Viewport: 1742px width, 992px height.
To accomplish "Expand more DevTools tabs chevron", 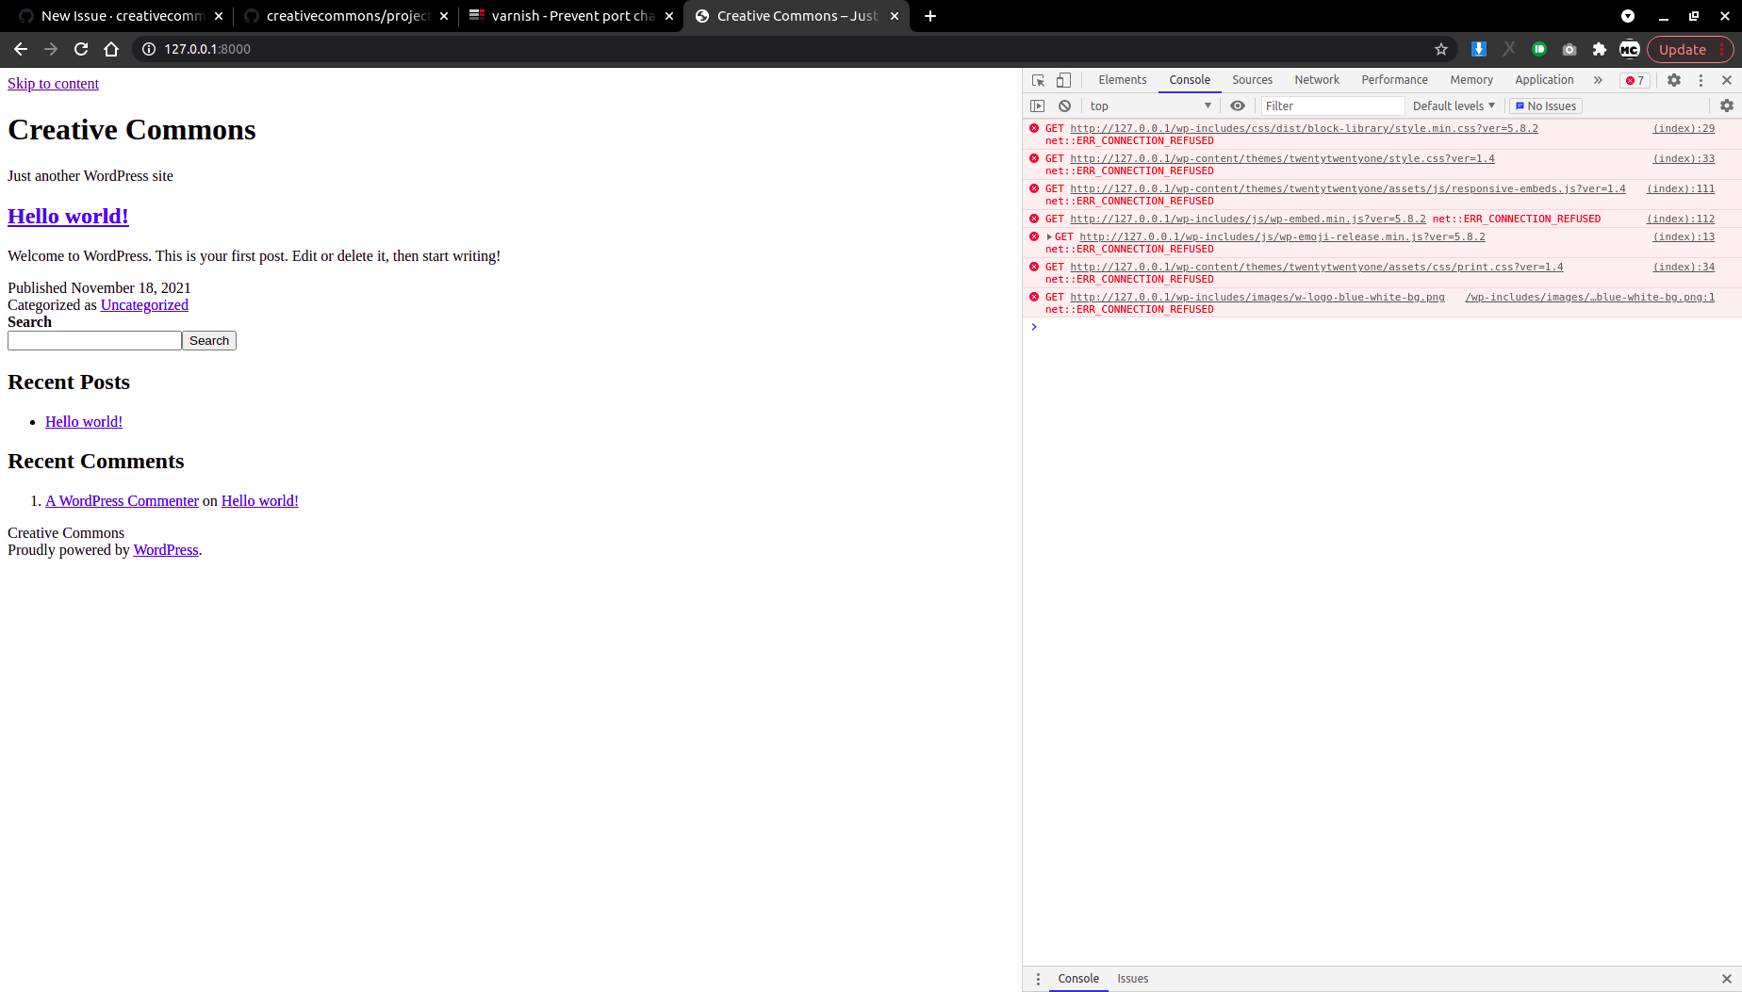I will point(1598,80).
